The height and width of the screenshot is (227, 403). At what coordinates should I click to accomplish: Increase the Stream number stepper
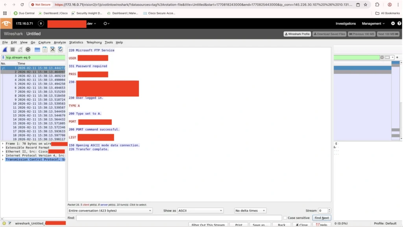coord(329,209)
